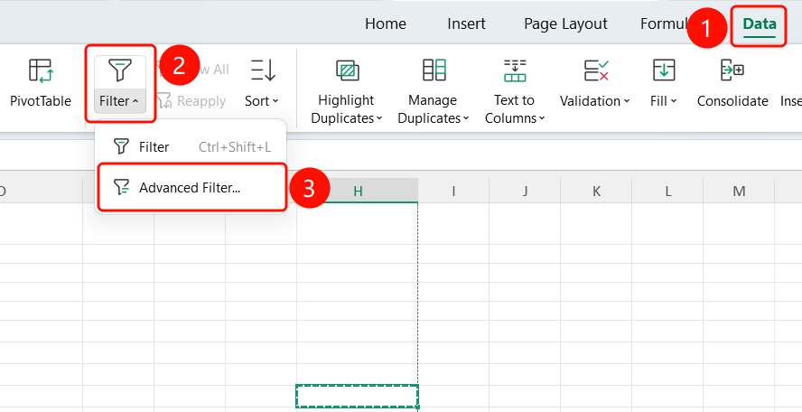This screenshot has width=802, height=412.
Task: Expand the Text to Columns dropdown
Action: pyautogui.click(x=542, y=118)
